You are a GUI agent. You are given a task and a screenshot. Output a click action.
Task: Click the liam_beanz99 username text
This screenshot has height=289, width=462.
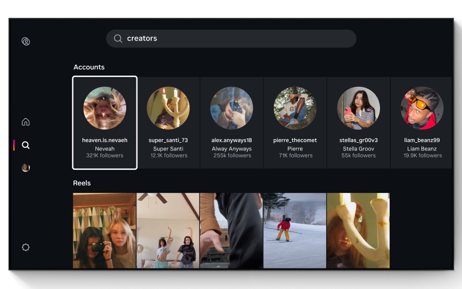[x=421, y=140]
